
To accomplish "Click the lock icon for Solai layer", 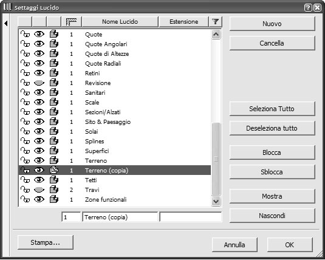I will [x=25, y=131].
